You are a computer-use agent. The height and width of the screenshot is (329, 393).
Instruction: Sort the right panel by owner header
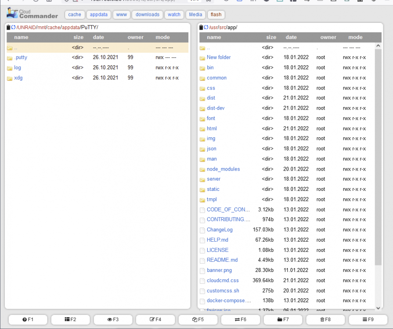click(x=328, y=37)
